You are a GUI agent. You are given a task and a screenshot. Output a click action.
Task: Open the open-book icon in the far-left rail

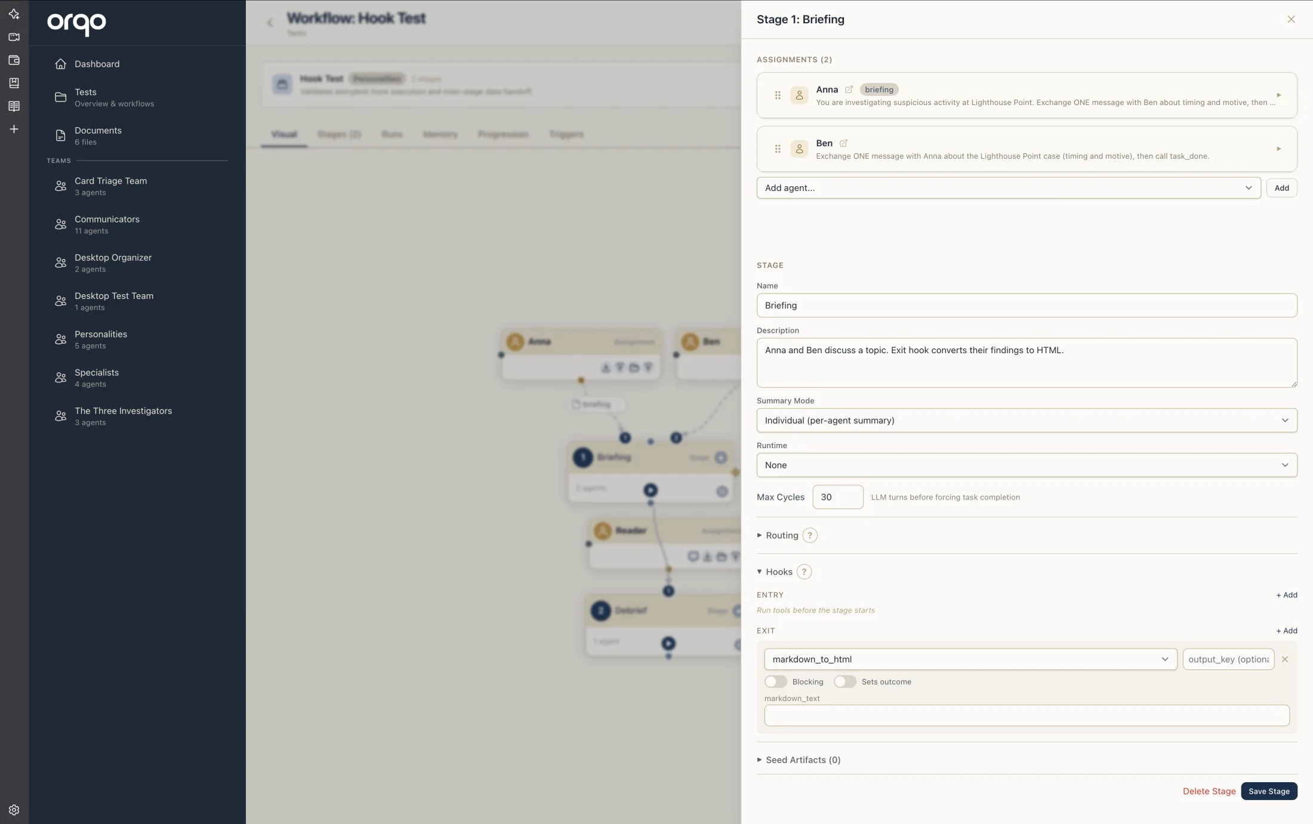[14, 106]
